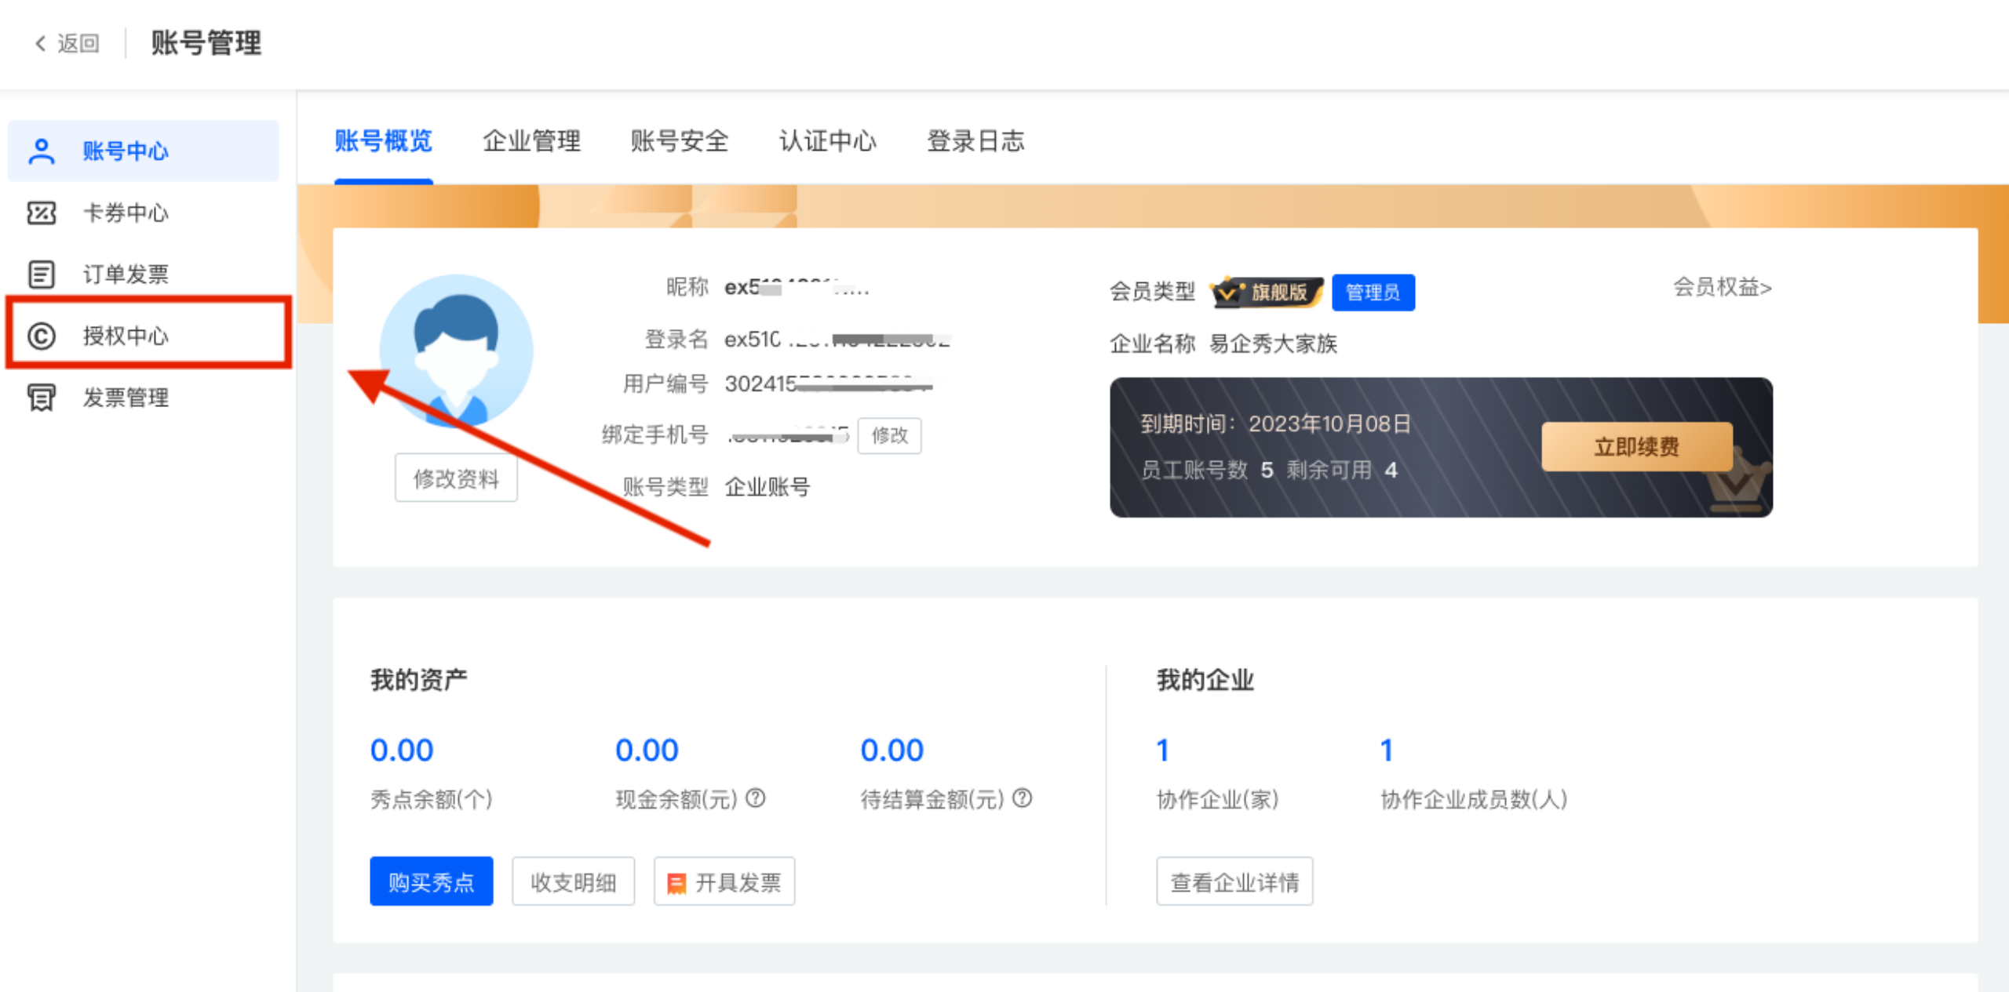Click the 账号中心 person icon
The height and width of the screenshot is (992, 2009).
41,151
